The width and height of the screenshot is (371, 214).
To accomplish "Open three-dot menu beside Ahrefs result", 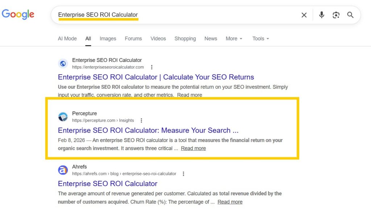I will point(183,173).
